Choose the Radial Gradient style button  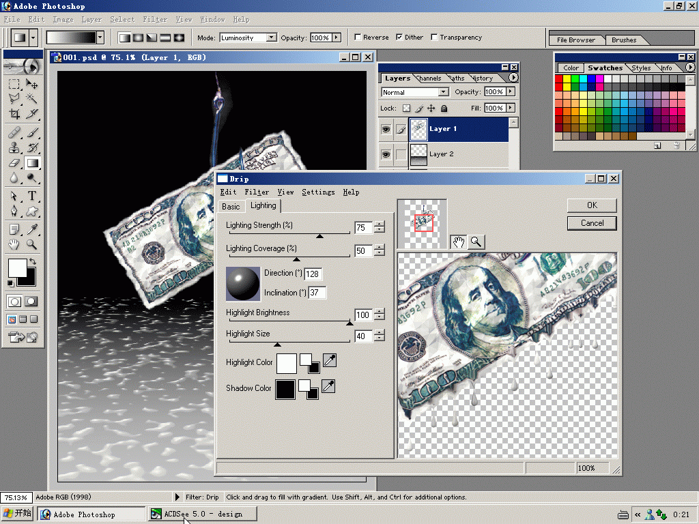coord(138,38)
